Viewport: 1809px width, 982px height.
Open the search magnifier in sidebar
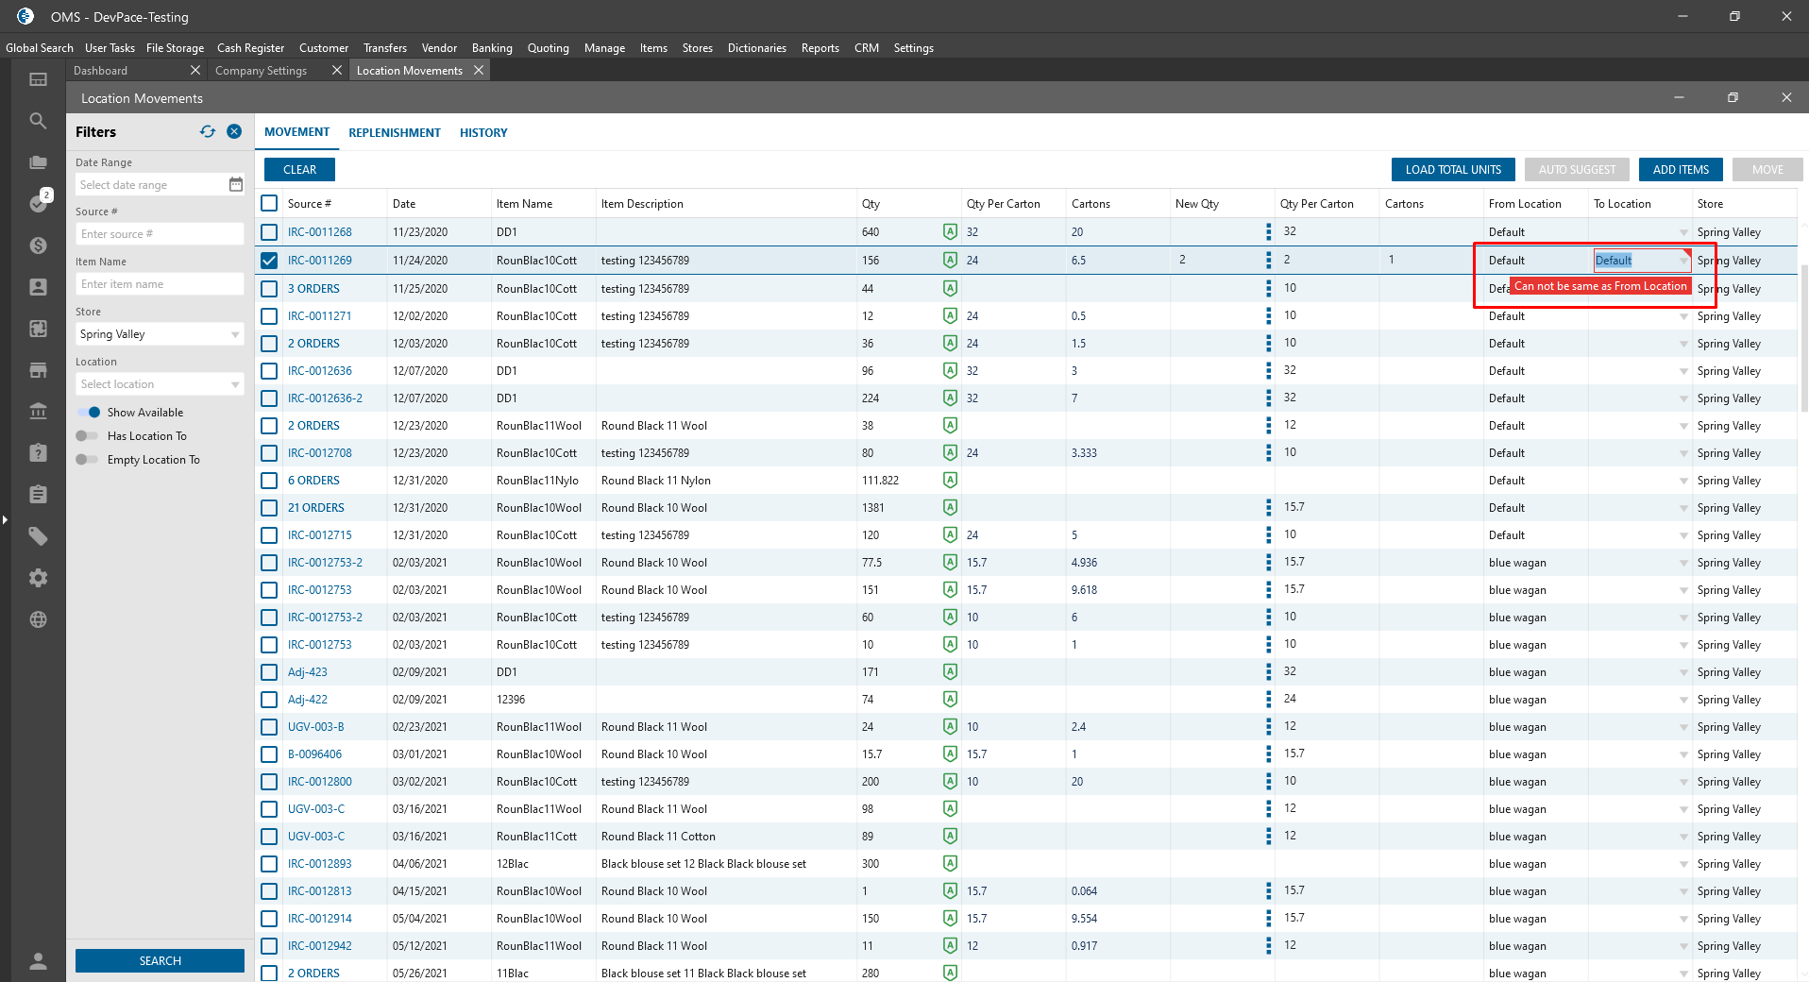click(38, 121)
